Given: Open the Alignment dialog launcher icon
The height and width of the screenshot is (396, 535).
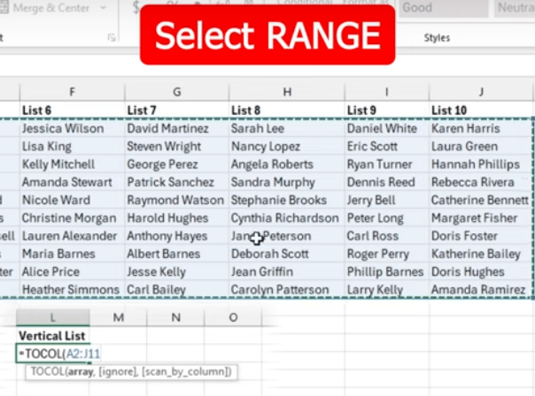Looking at the screenshot, I should coord(112,38).
